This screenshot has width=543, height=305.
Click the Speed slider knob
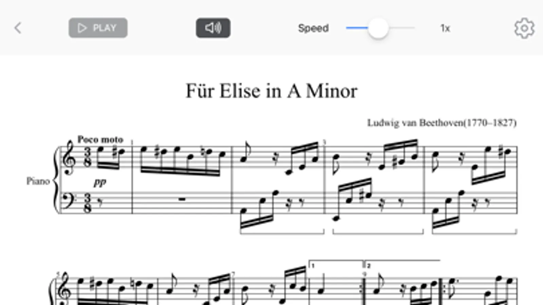click(x=378, y=28)
